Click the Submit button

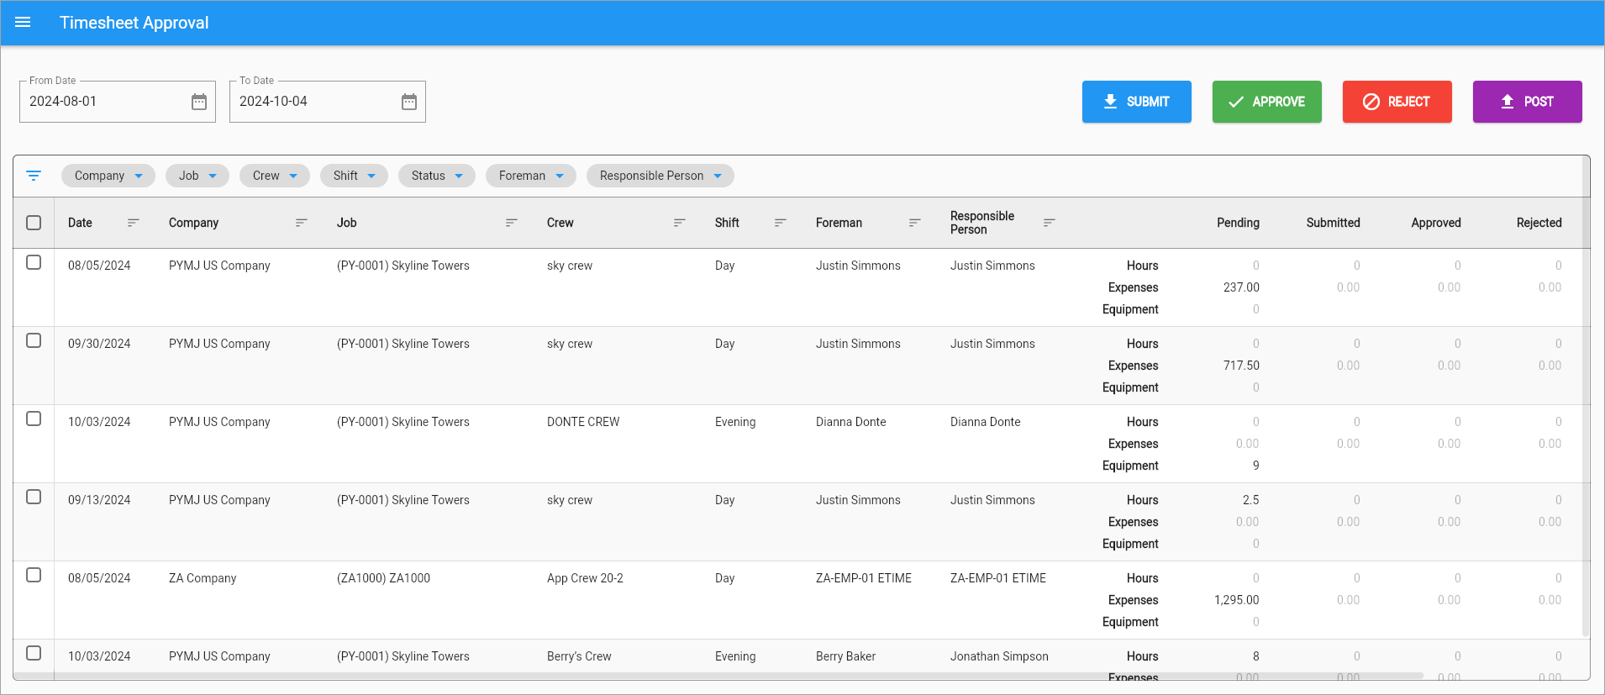(x=1137, y=102)
